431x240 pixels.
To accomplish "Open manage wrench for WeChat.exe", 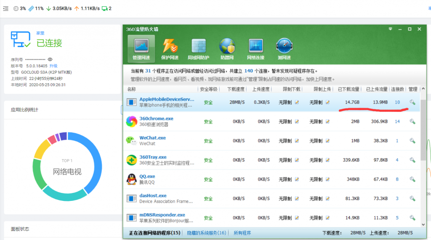I will click(412, 140).
